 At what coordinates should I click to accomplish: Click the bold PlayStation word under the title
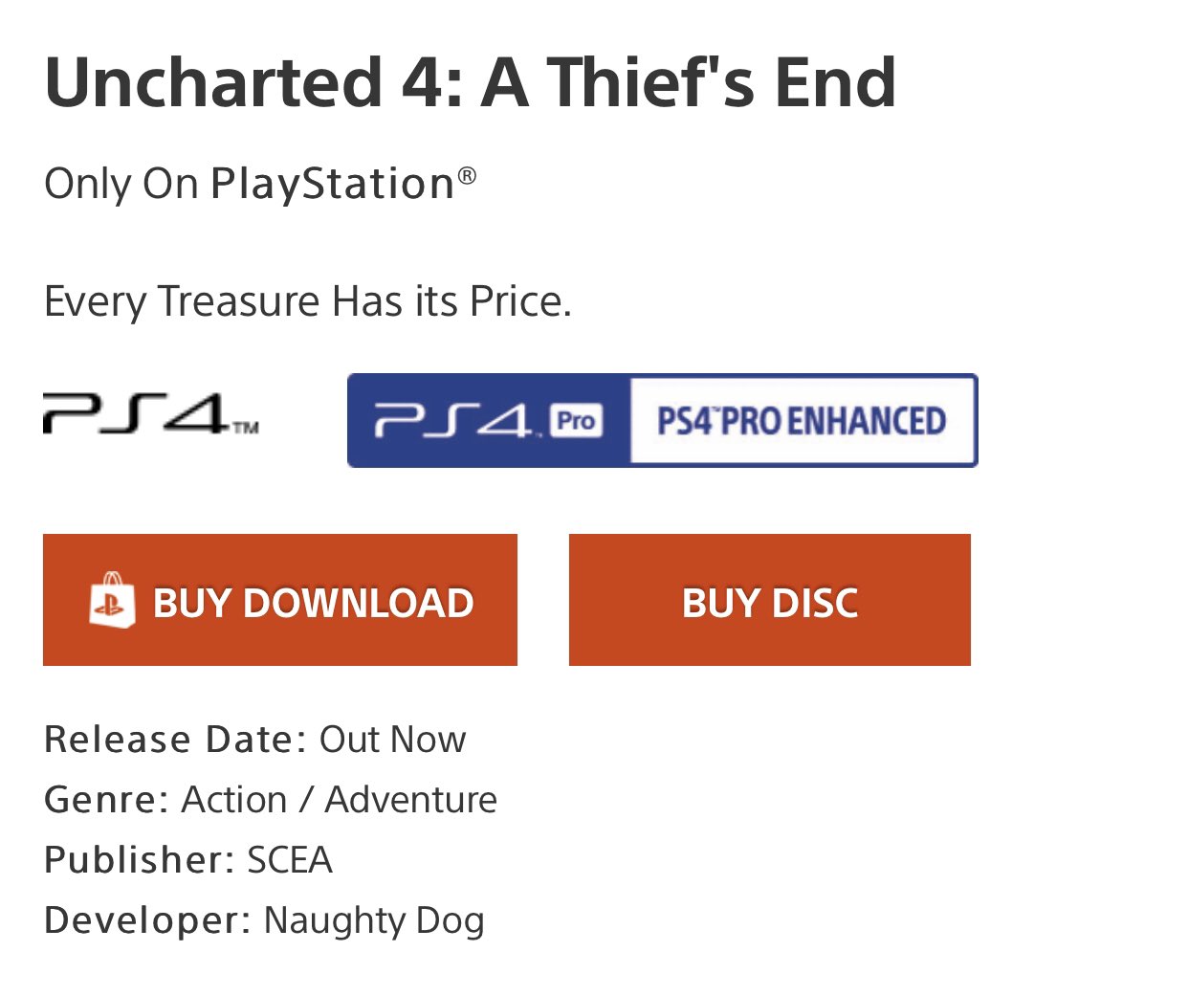332,184
